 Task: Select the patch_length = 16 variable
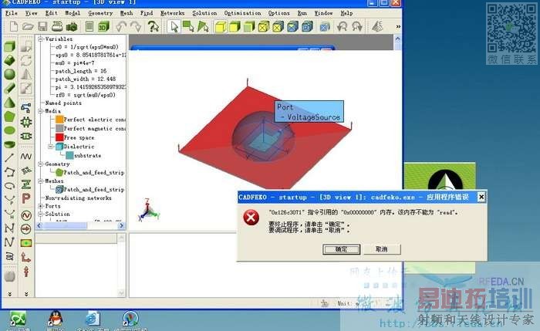pyautogui.click(x=81, y=71)
